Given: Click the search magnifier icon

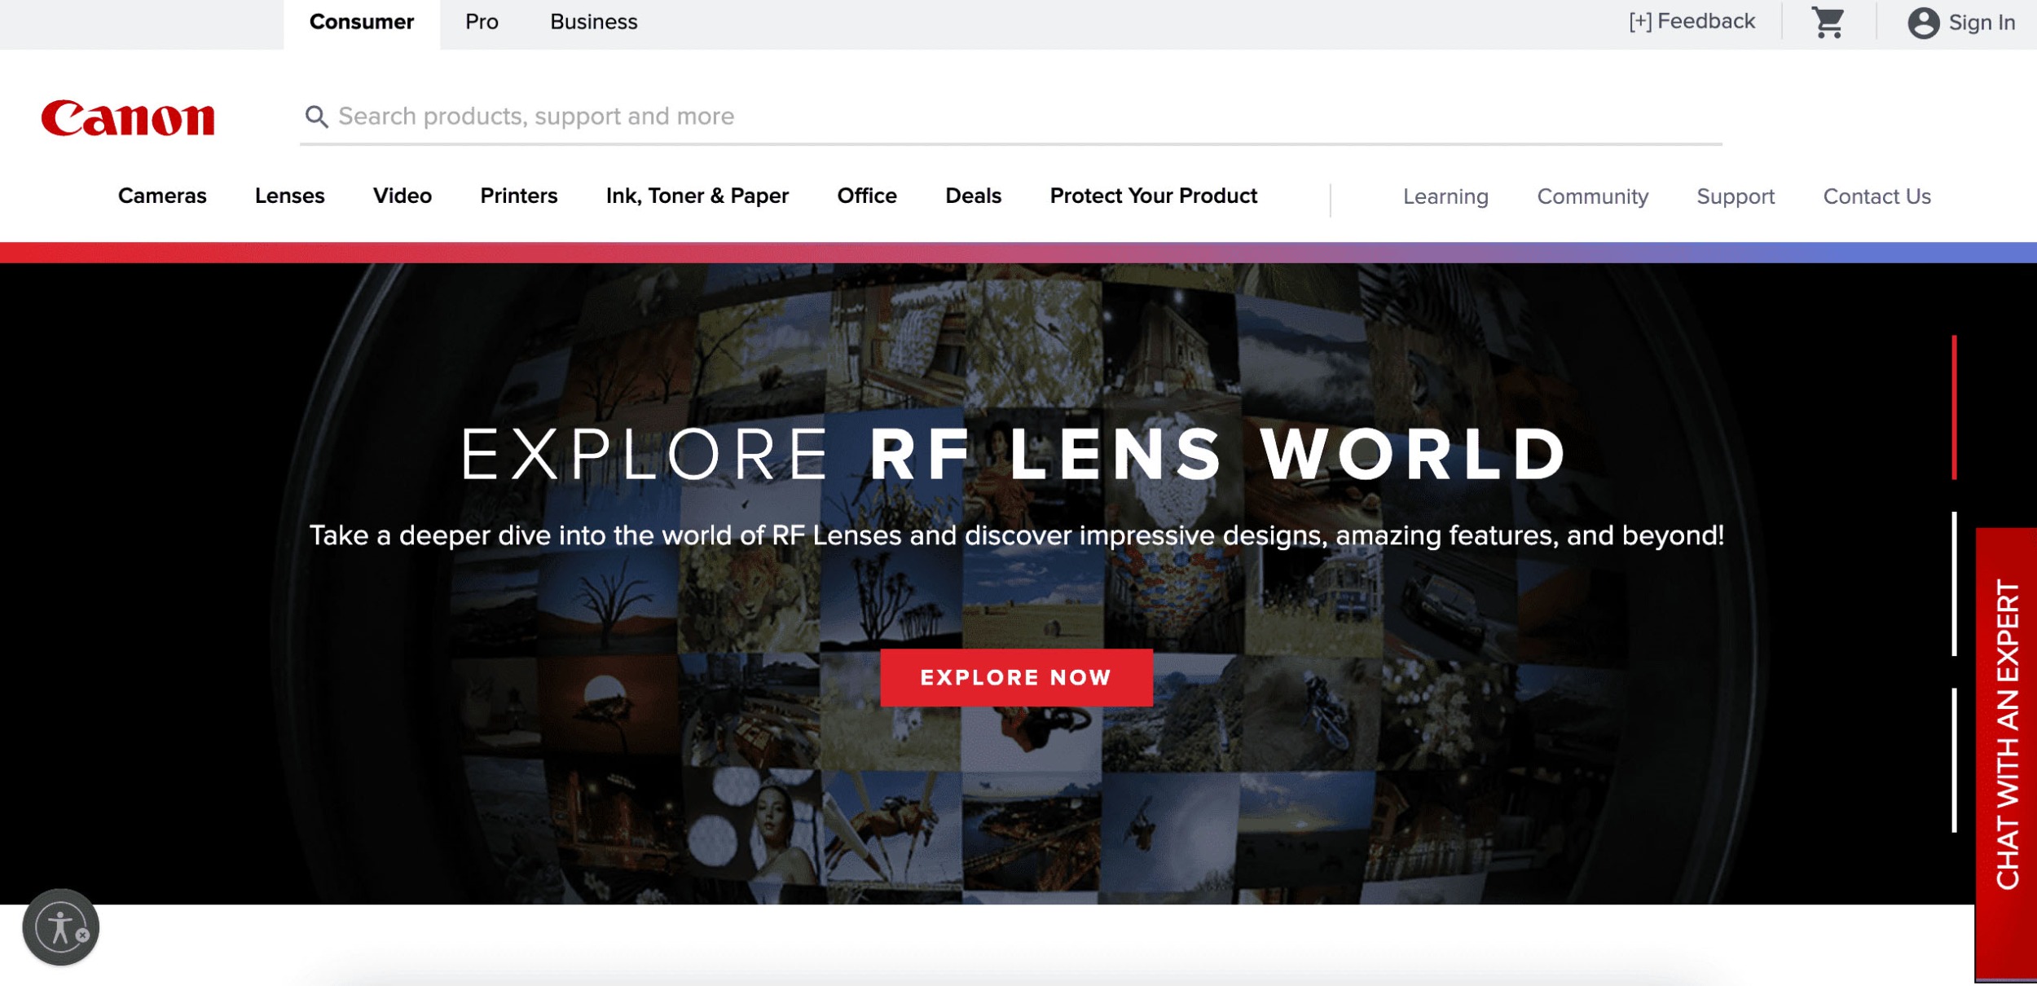Looking at the screenshot, I should coord(317,116).
